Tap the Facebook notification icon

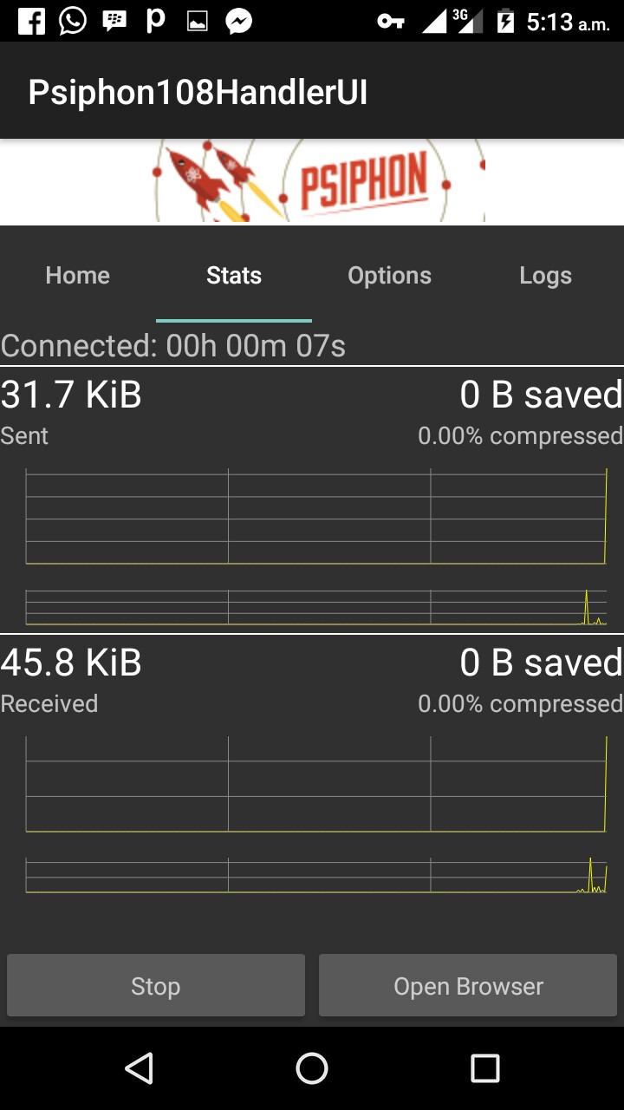(31, 21)
